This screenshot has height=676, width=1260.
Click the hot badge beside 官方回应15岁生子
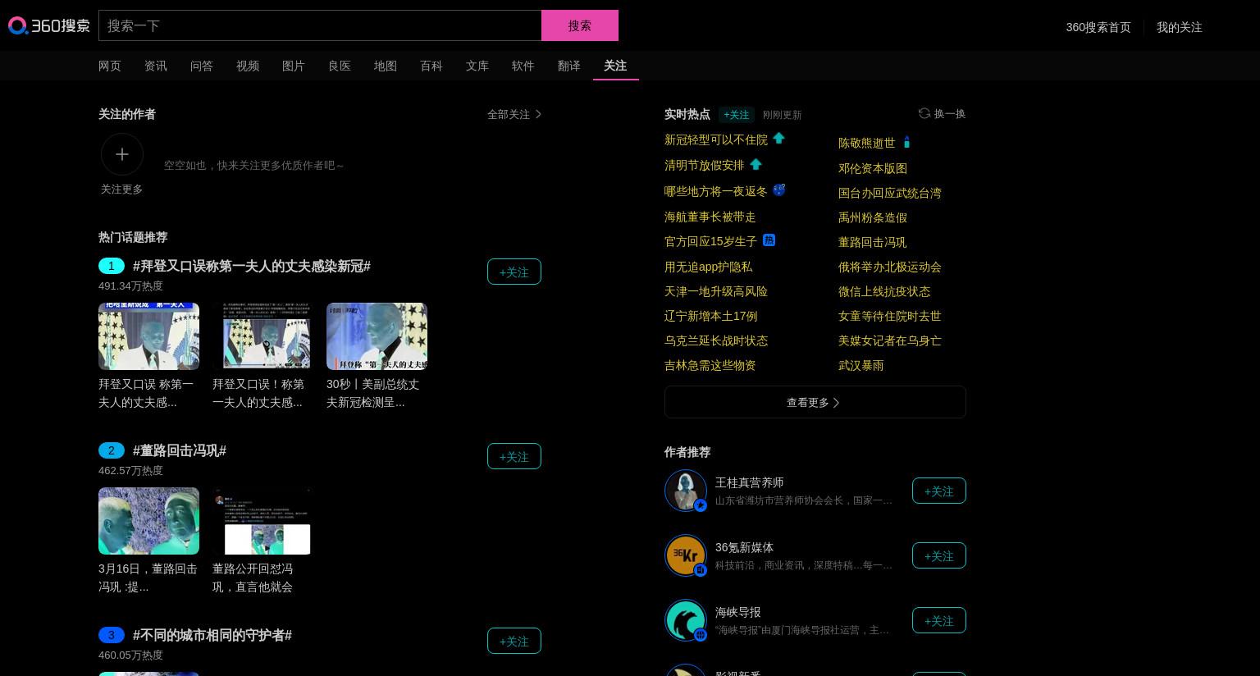769,240
